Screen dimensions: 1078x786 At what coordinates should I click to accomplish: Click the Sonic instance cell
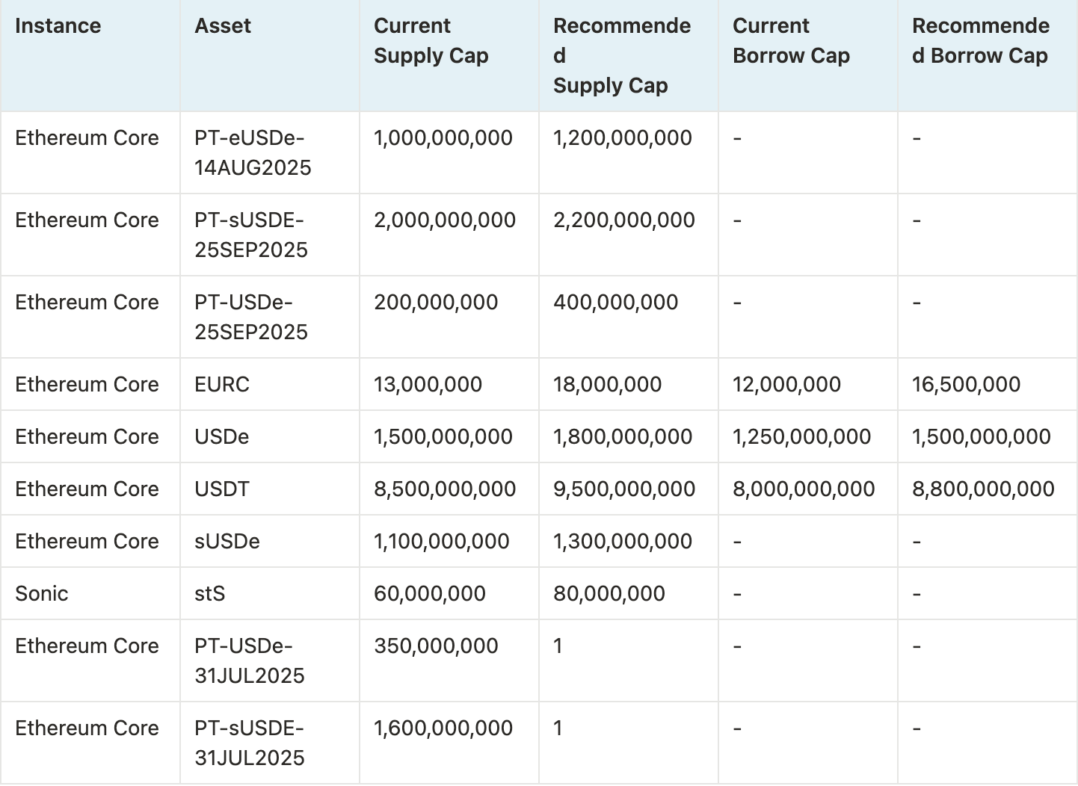[x=42, y=593]
